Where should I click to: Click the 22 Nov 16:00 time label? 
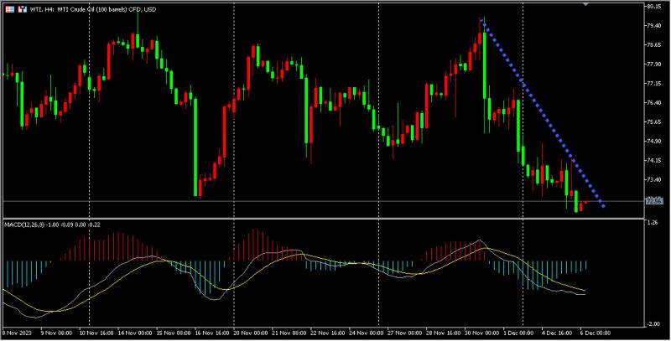pos(328,333)
